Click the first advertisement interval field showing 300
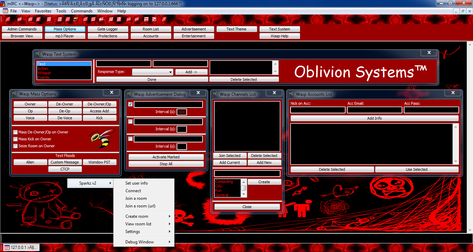 click(182, 112)
